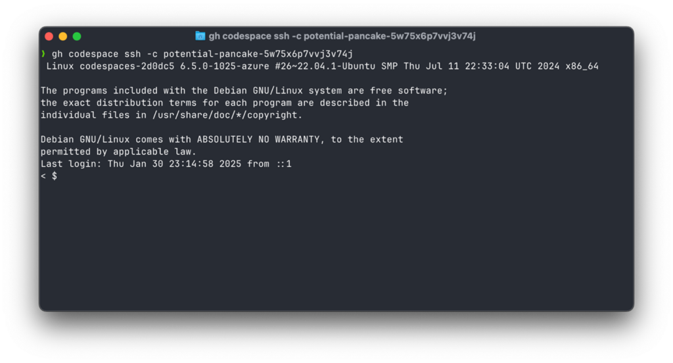Click the '6.5.0-1025-azure' kernel version
Screen dimensions: 673x363
[225, 66]
